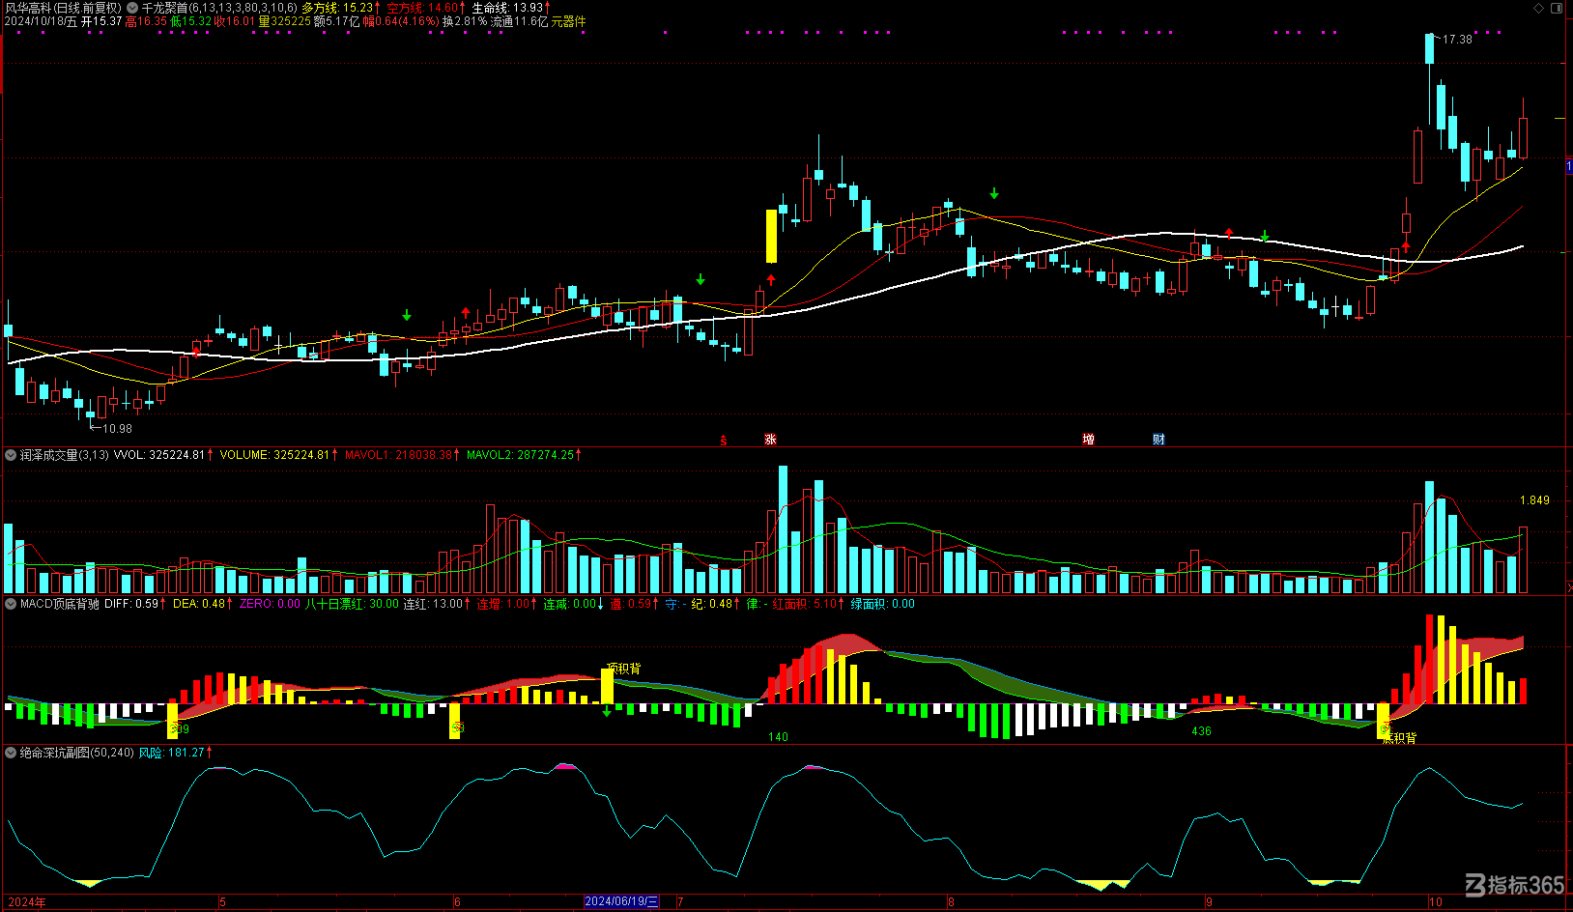The image size is (1573, 912).
Task: Click the 八十日漂红 30.00 value
Action: 352,604
